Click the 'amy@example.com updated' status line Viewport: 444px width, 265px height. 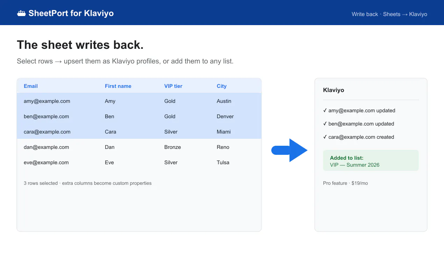359,111
